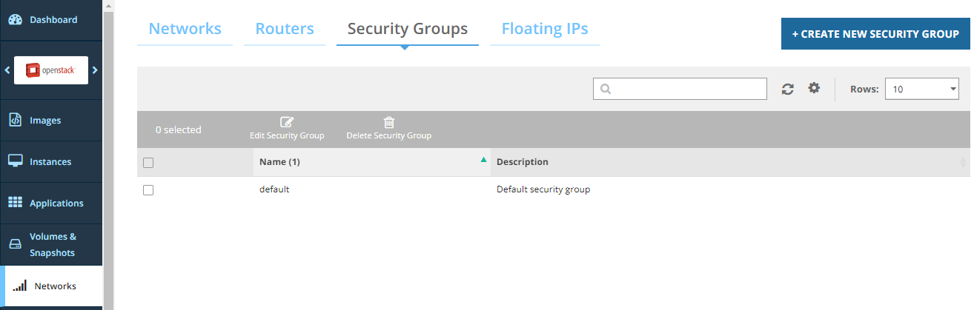Click next arrow beside openstack logo
This screenshot has height=310, width=974.
pyautogui.click(x=95, y=70)
